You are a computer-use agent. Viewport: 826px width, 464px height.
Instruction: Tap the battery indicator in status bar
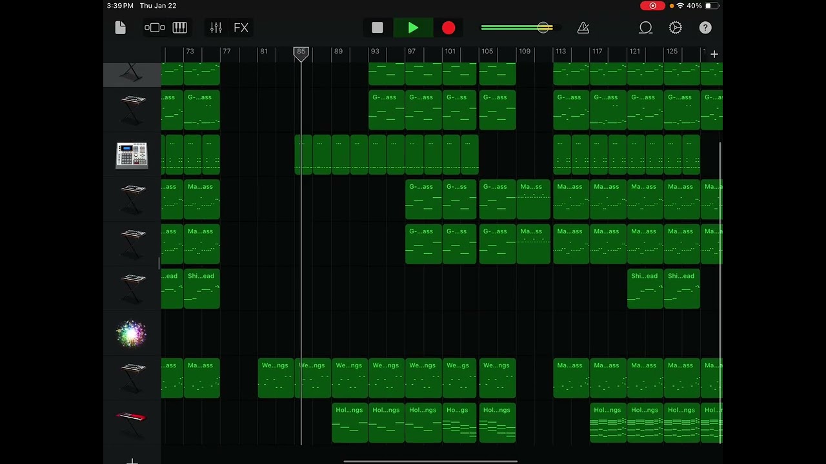tap(712, 6)
